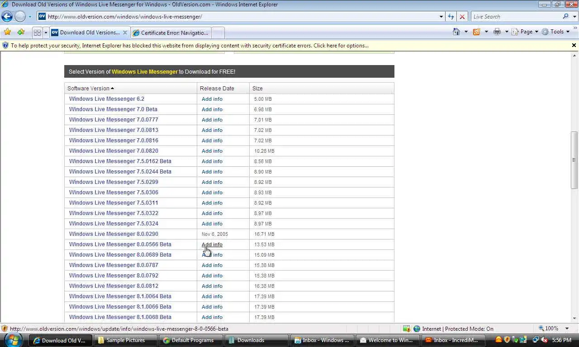
Task: Switch to Downloads taskbar window
Action: [257, 340]
